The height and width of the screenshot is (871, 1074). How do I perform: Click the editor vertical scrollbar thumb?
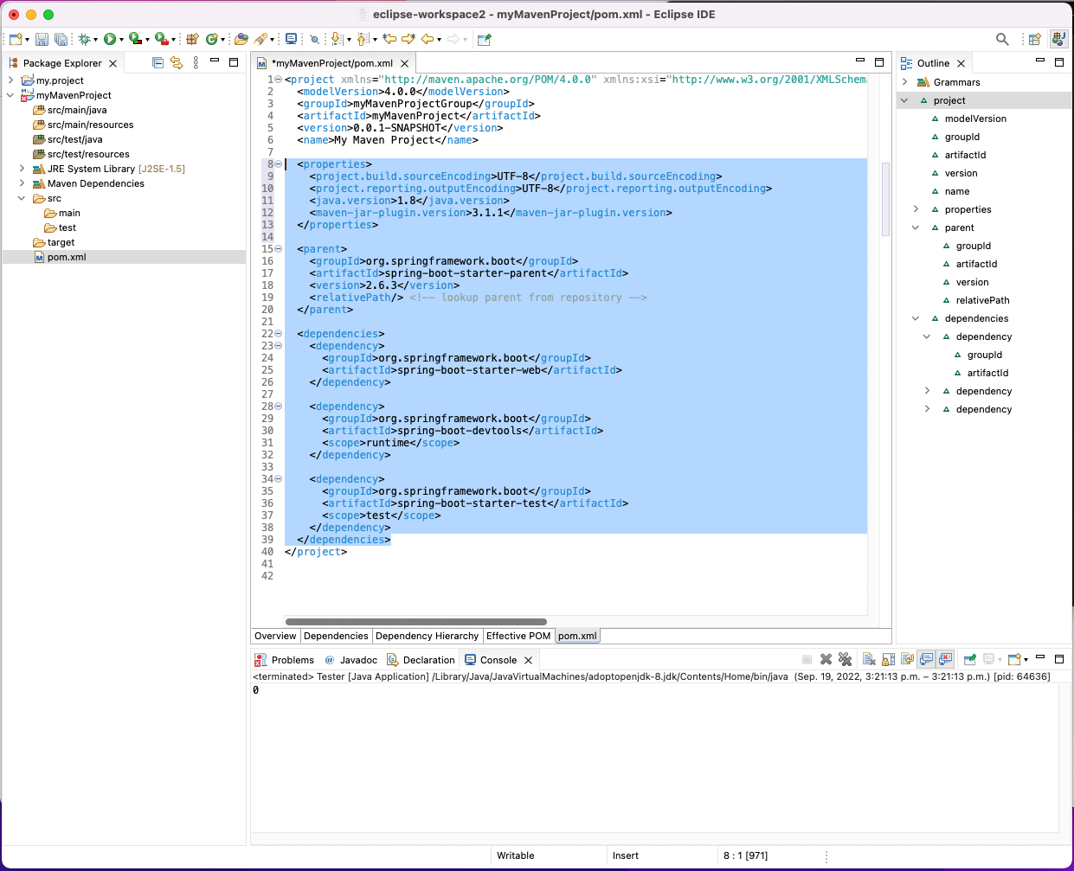885,199
